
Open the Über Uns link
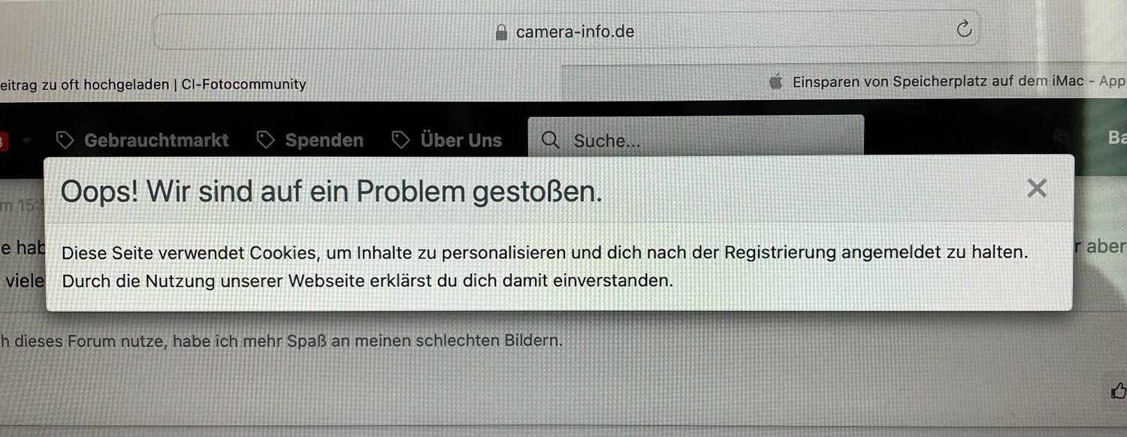pyautogui.click(x=446, y=140)
